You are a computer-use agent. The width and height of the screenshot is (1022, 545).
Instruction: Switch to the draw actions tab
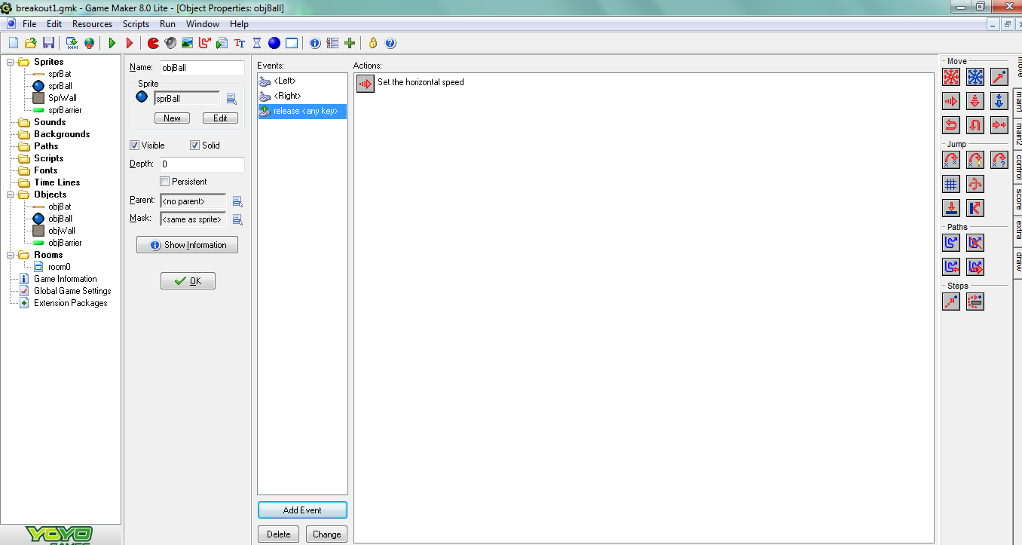[x=1017, y=262]
